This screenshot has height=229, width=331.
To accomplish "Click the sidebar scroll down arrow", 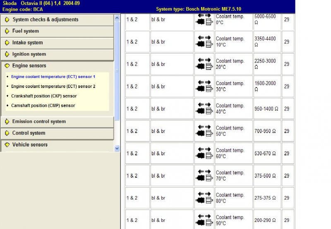I will click(x=117, y=149).
